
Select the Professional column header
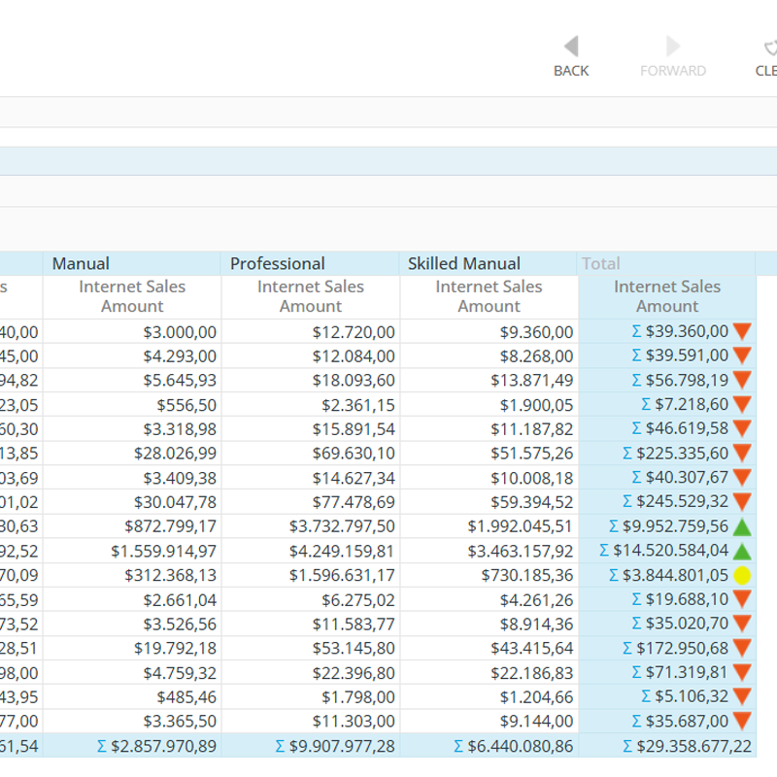pyautogui.click(x=310, y=263)
